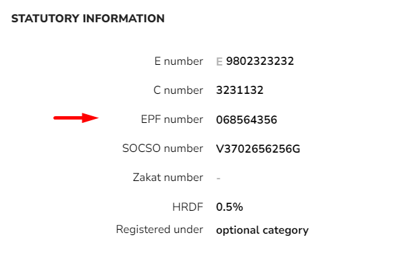This screenshot has width=416, height=256.
Task: Select the SOCSO number label
Action: pos(163,149)
